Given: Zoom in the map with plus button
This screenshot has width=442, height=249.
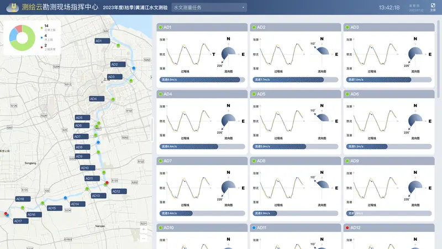Looking at the screenshot, I should pyautogui.click(x=144, y=230).
